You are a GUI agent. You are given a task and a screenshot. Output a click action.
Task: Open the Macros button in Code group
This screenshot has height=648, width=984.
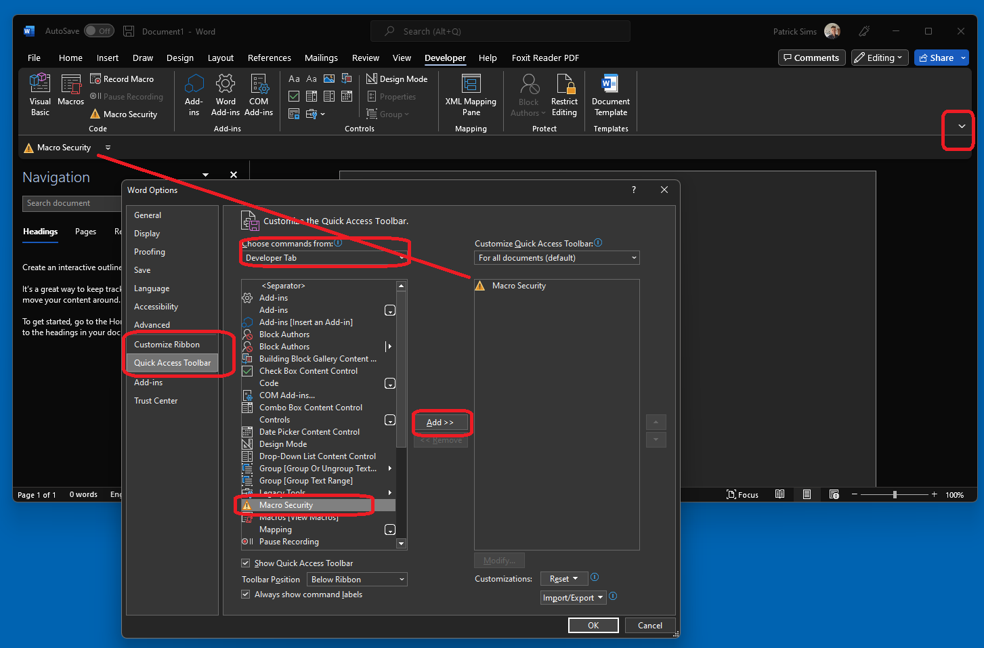[x=70, y=91]
